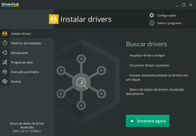Click the Recuperação restore-clock icon

(x=5, y=53)
